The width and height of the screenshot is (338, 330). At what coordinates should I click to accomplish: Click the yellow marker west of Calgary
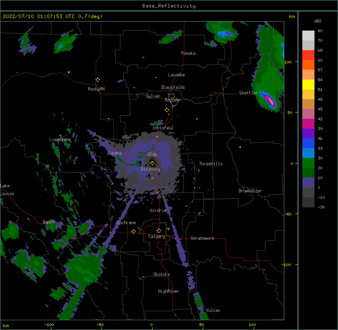click(x=133, y=231)
